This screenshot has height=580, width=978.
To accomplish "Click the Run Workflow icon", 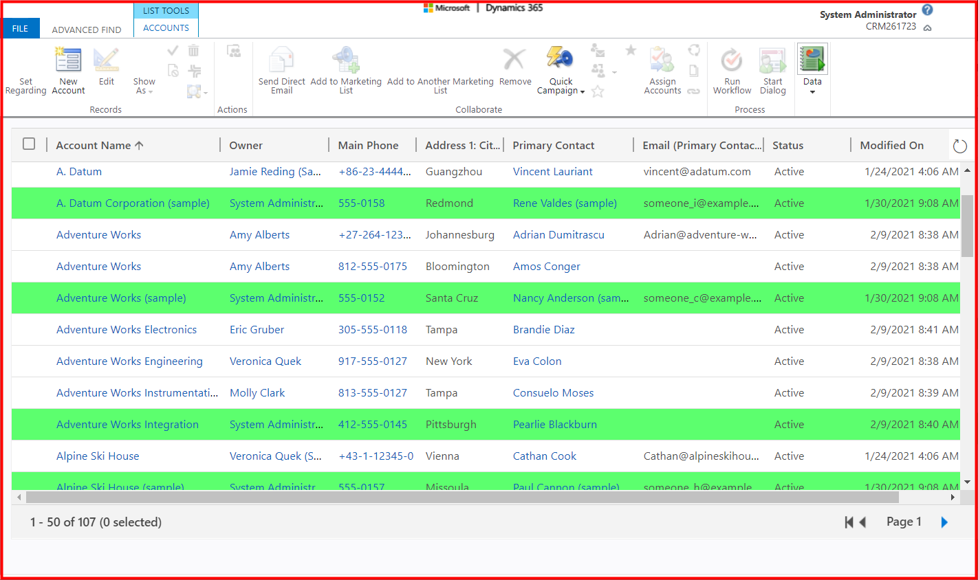I will [x=732, y=60].
